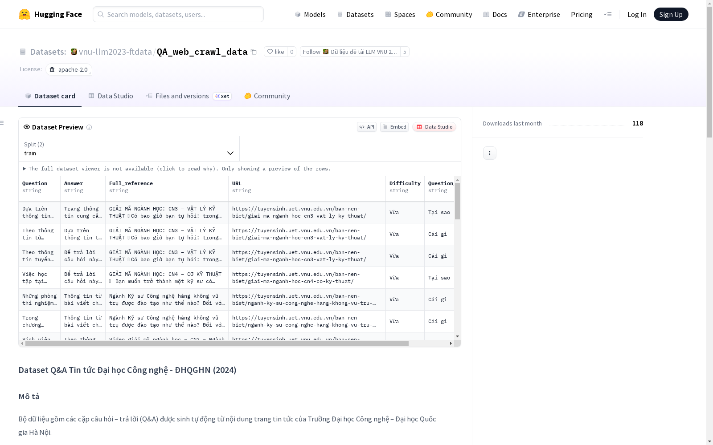Screen dimensions: 713x445
Task: Click the Embed button
Action: pyautogui.click(x=394, y=127)
